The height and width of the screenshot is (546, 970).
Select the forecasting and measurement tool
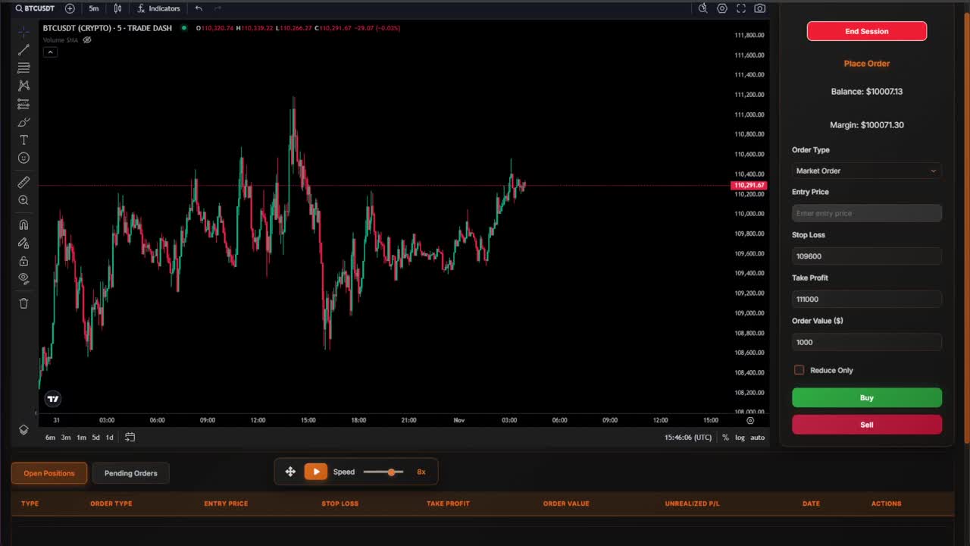(x=23, y=104)
